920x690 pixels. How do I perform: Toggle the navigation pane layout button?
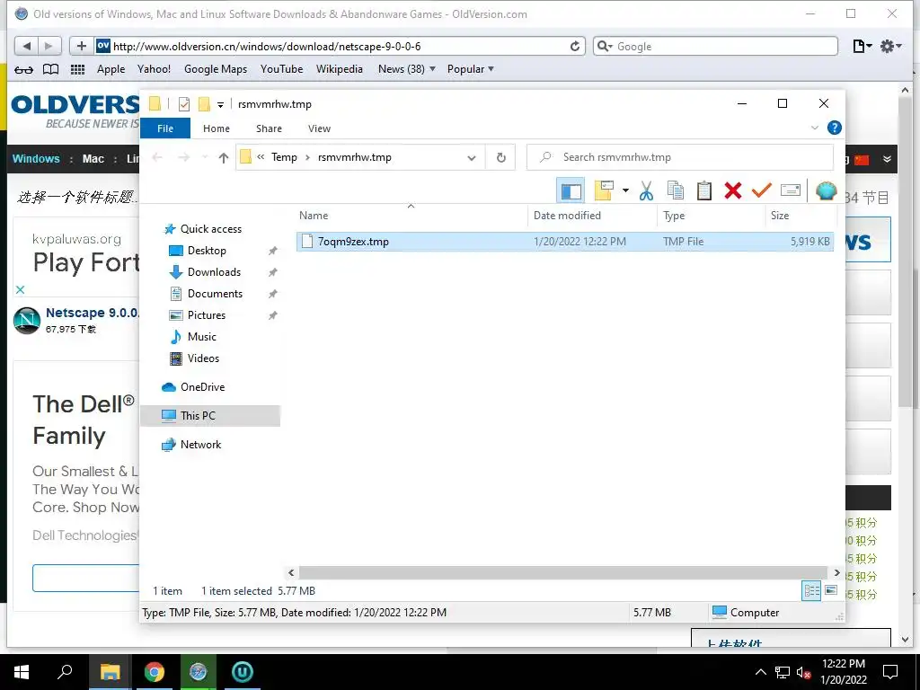(571, 190)
